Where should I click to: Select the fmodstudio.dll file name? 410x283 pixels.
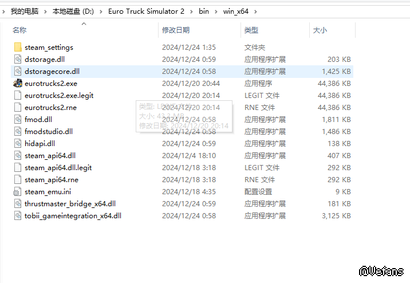point(49,132)
